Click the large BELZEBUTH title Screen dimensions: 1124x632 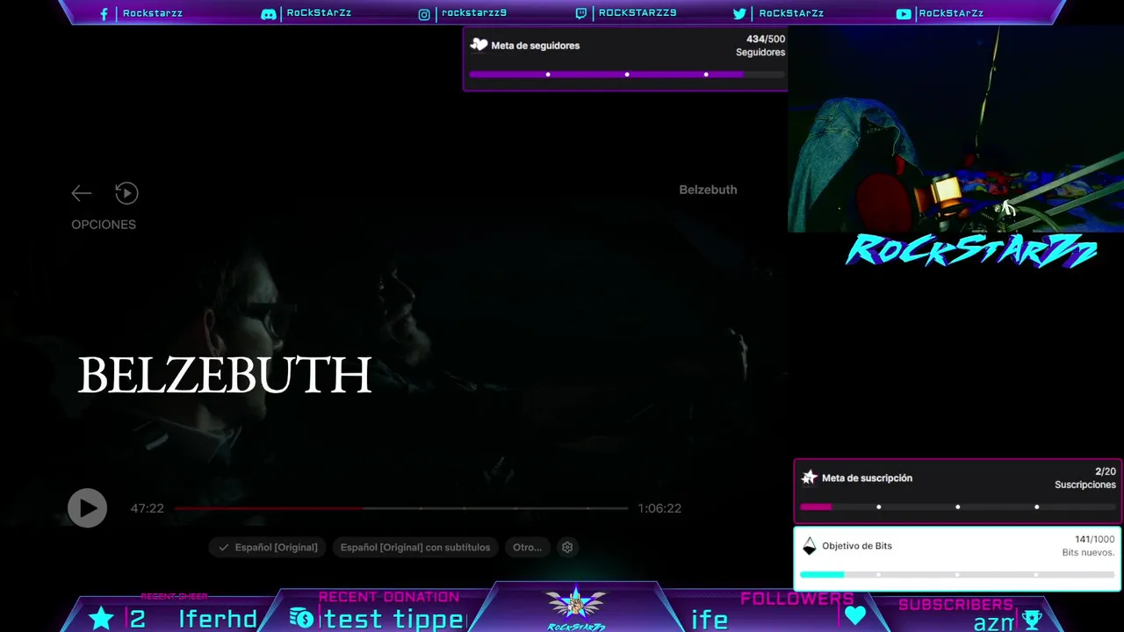(225, 376)
